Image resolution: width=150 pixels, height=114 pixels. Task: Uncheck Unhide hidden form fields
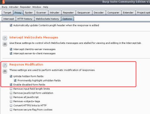coord(11,76)
